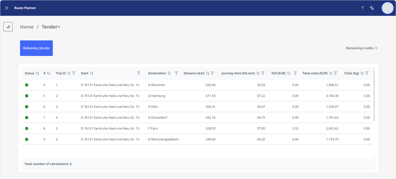Image resolution: width=396 pixels, height=179 pixels.
Task: Sort by Distance [km] column
Action: [x=208, y=73]
